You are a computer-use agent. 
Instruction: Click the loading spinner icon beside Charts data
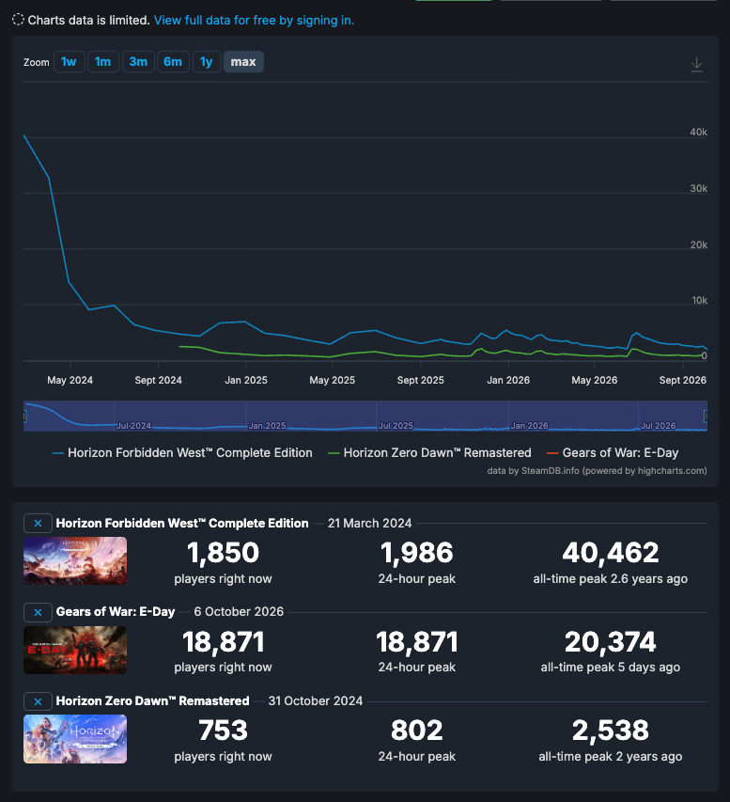click(x=18, y=20)
